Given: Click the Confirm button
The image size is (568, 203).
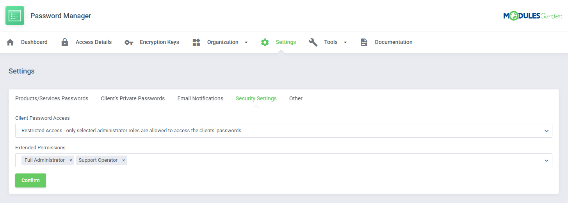Looking at the screenshot, I should [30, 180].
